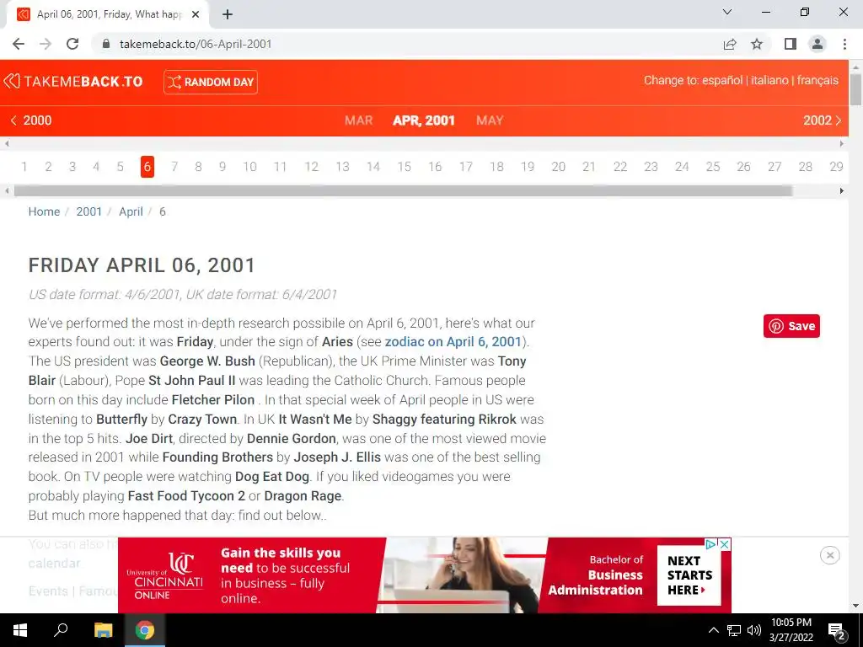Click the browser forward arrow
This screenshot has width=863, height=647.
46,44
